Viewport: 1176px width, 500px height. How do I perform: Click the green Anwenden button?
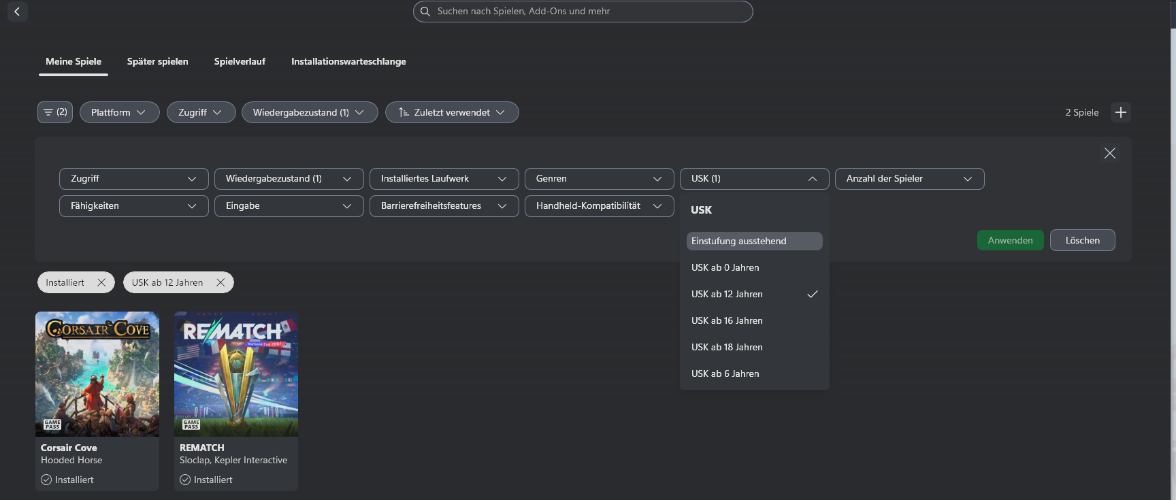[1011, 240]
